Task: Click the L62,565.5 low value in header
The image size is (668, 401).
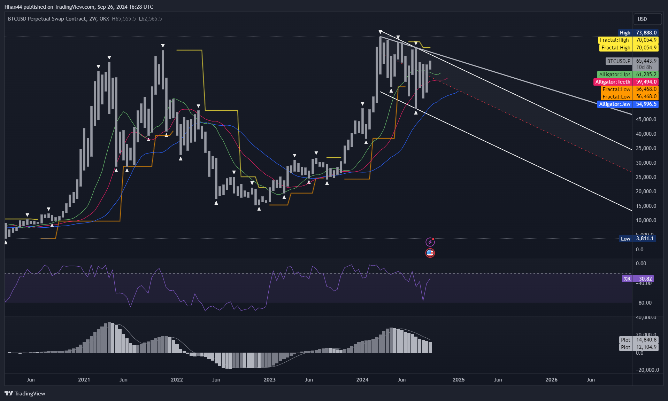Action: pos(150,19)
